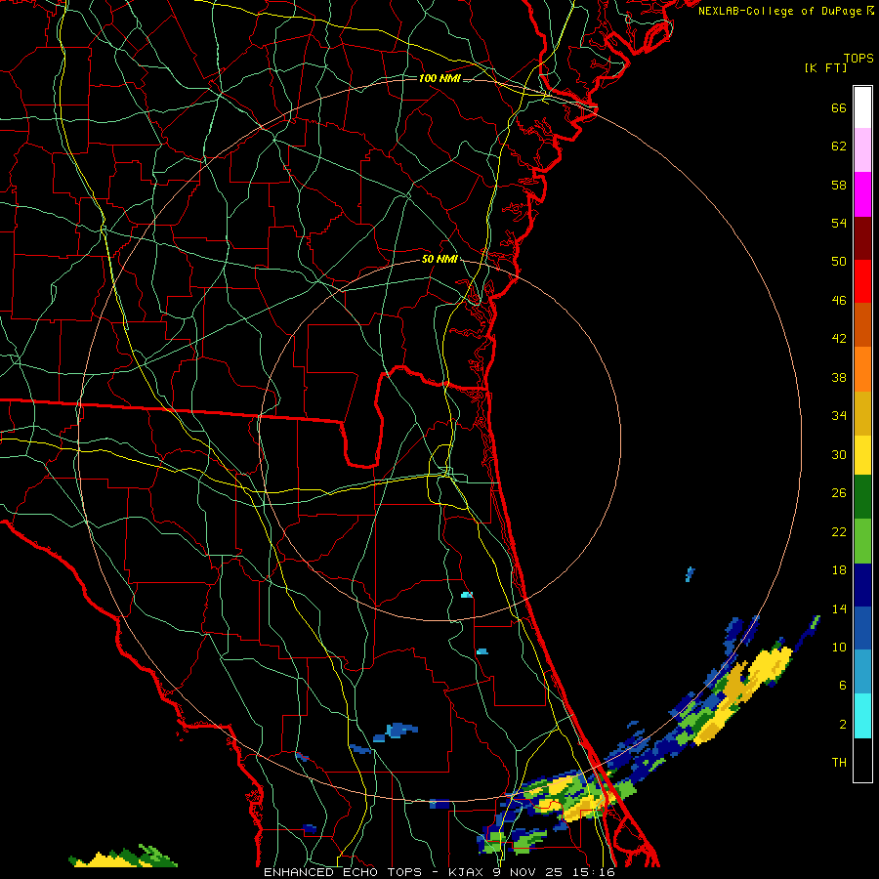Select the [K FT] units label
This screenshot has height=879, width=879.
[825, 68]
